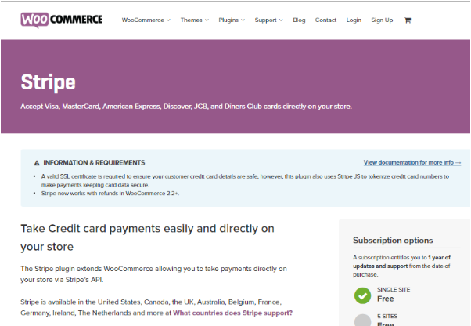Open the shopping cart icon
Image resolution: width=471 pixels, height=326 pixels.
(408, 20)
